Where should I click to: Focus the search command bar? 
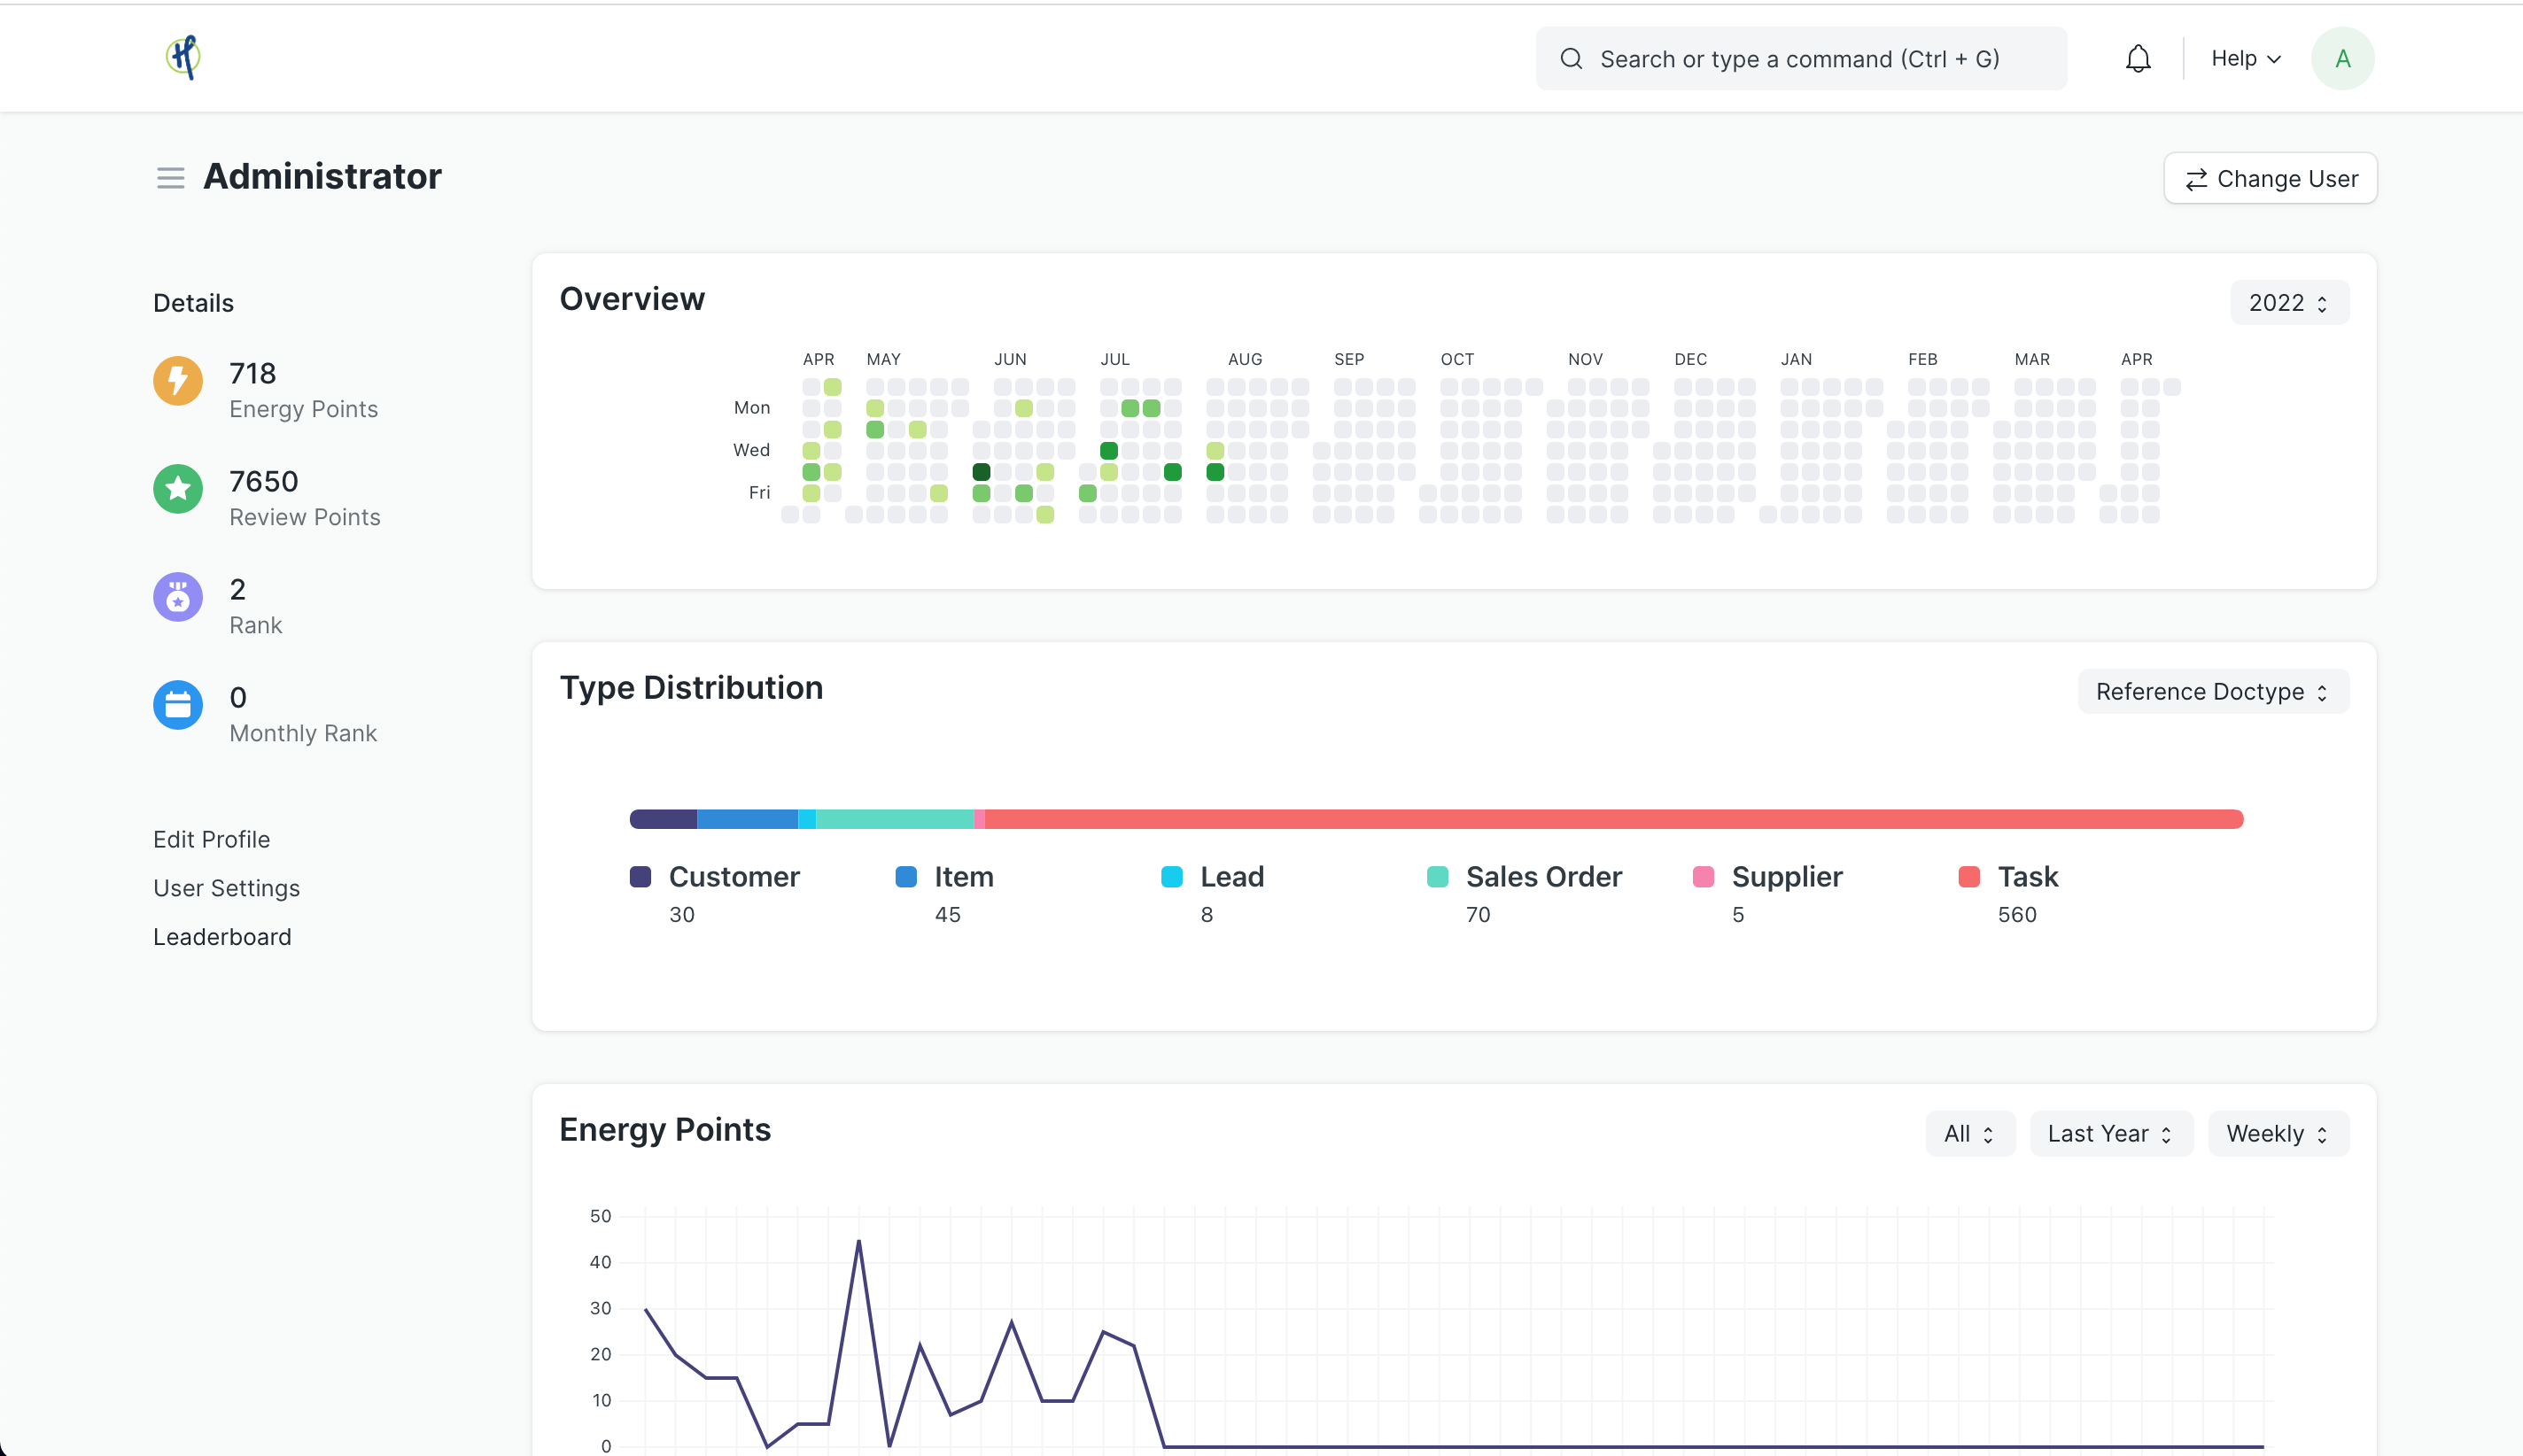point(1800,59)
